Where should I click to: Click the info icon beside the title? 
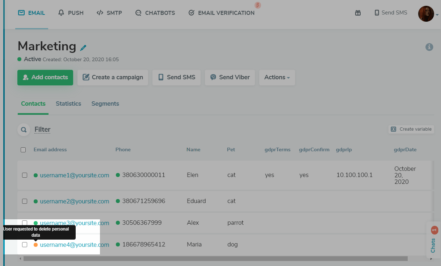(429, 47)
